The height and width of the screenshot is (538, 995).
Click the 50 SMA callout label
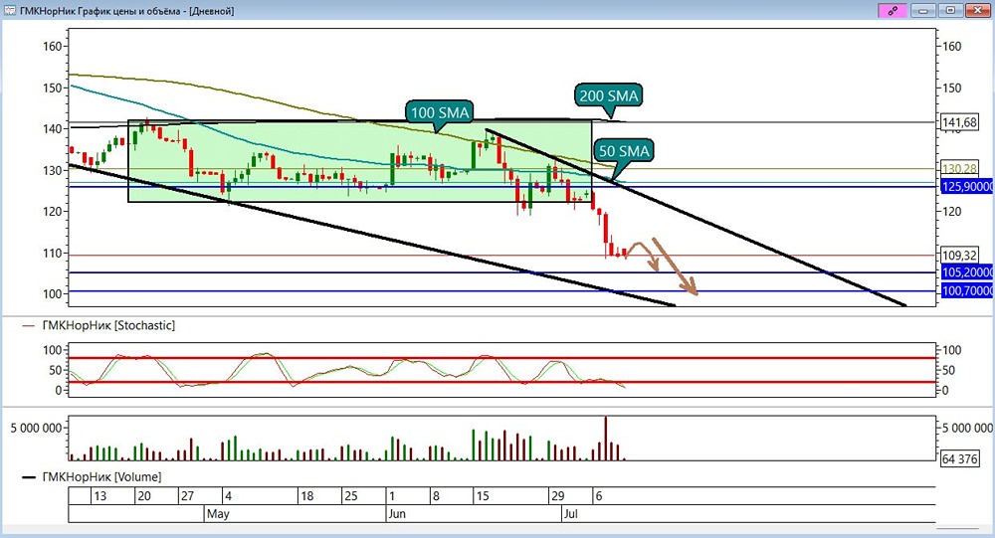[624, 151]
